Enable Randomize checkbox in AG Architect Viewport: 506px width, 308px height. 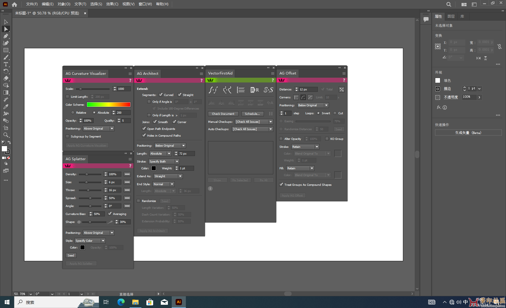point(139,201)
